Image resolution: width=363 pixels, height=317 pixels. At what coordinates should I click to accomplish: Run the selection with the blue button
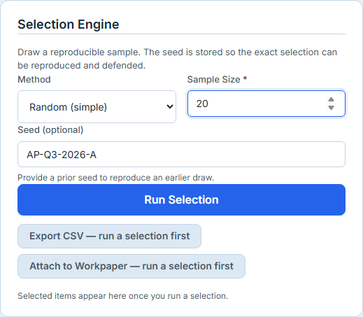181,199
